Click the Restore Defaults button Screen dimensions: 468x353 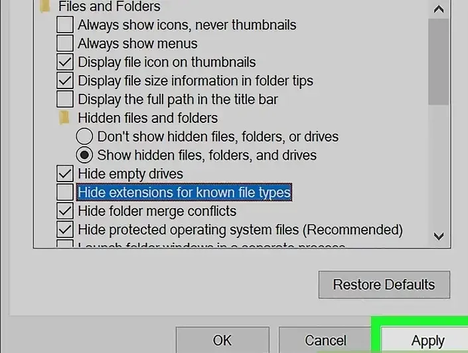click(x=384, y=285)
